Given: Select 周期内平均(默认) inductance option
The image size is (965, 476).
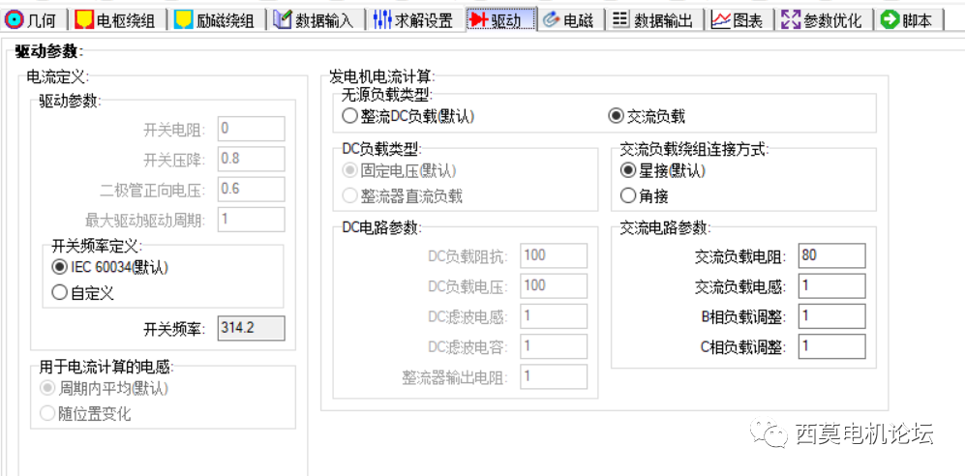Looking at the screenshot, I should (104, 388).
